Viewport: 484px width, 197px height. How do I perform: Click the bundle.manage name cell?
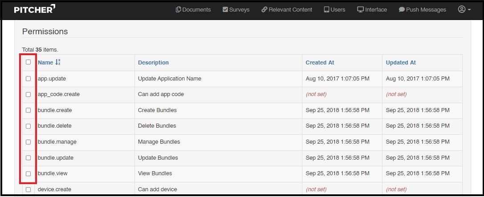[57, 142]
